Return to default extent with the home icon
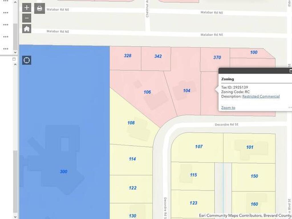The image size is (292, 219). (x=27, y=29)
